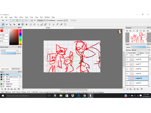This screenshot has width=151, height=113.
Task: Hide Layer28 visibility dot
Action: pyautogui.click(x=127, y=59)
